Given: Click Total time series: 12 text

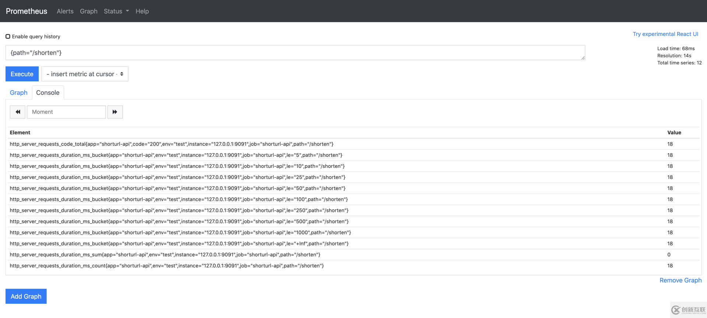Looking at the screenshot, I should coord(679,63).
